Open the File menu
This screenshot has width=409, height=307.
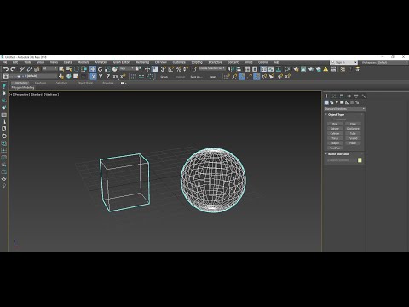tap(5, 62)
